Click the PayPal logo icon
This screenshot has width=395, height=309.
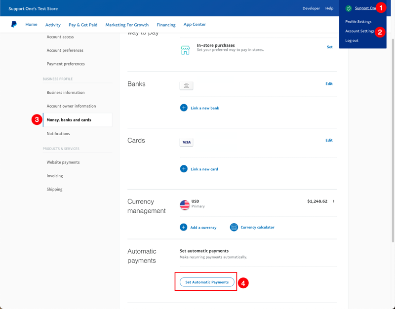14,24
